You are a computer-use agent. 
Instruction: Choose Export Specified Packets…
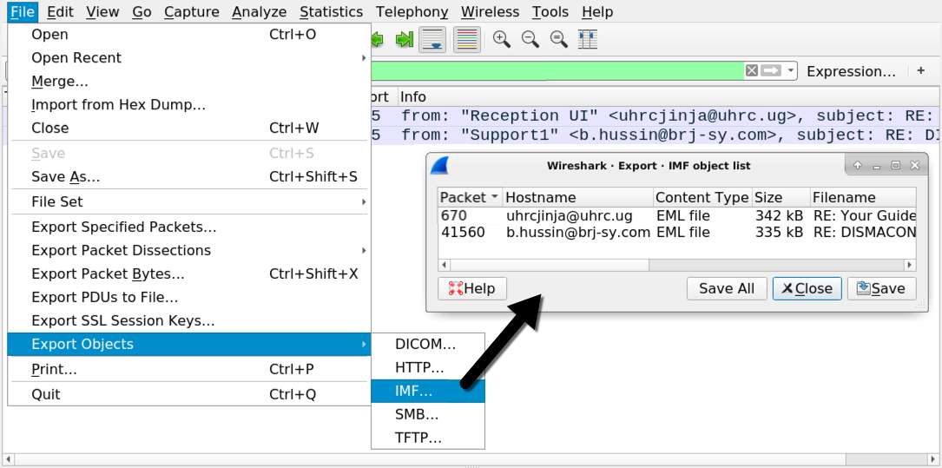pyautogui.click(x=188, y=227)
